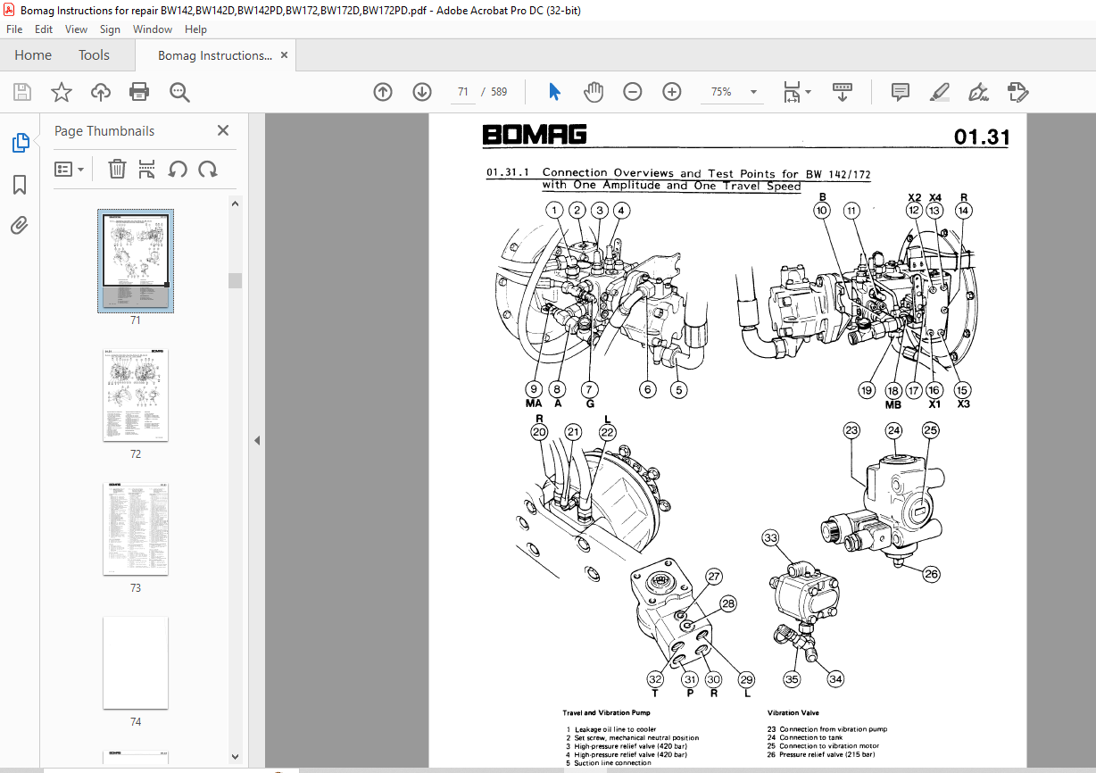Open the Attachments paperclip sidebar icon
Screen dimensions: 1096x773
[20, 225]
